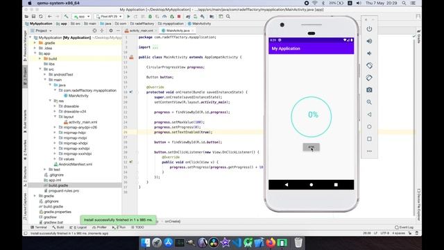Open the Build tool window tab
The image size is (444, 250).
(x=58, y=227)
